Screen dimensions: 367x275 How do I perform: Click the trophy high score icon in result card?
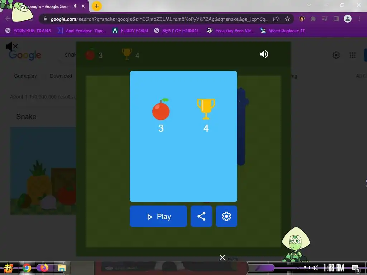point(206,109)
